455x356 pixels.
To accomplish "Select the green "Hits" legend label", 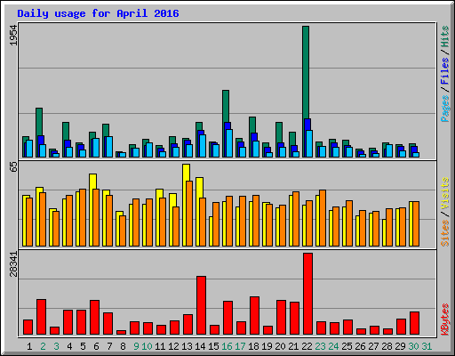I will click(444, 36).
